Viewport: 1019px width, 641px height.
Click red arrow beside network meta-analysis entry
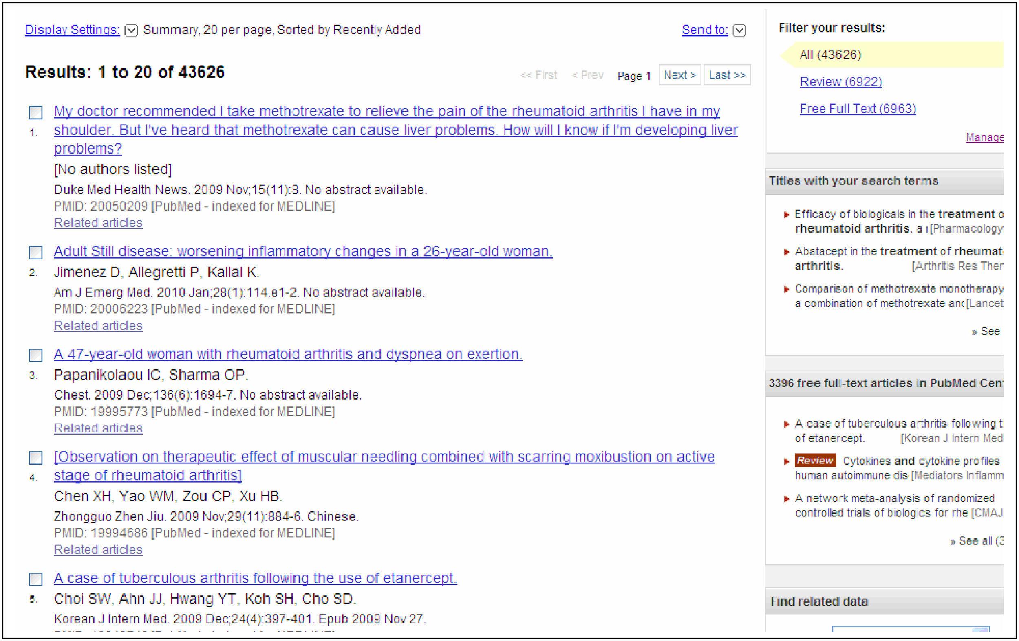coord(786,499)
